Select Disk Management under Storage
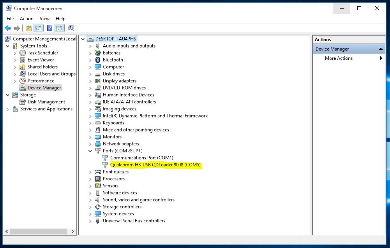Image resolution: width=390 pixels, height=248 pixels. (x=46, y=102)
